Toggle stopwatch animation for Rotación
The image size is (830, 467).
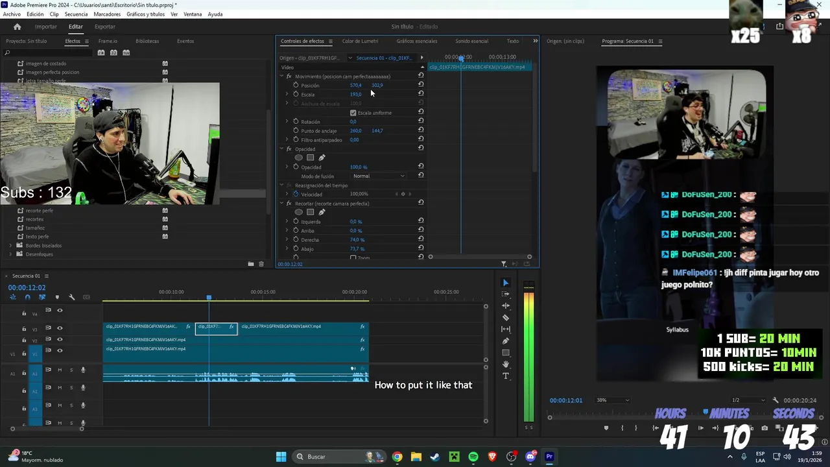click(x=296, y=121)
